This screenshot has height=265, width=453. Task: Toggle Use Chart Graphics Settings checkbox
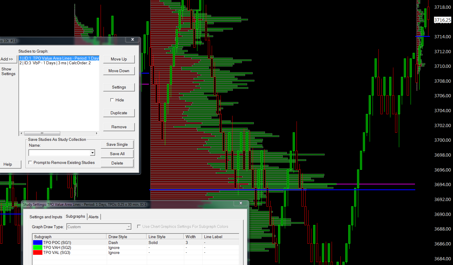tap(139, 226)
